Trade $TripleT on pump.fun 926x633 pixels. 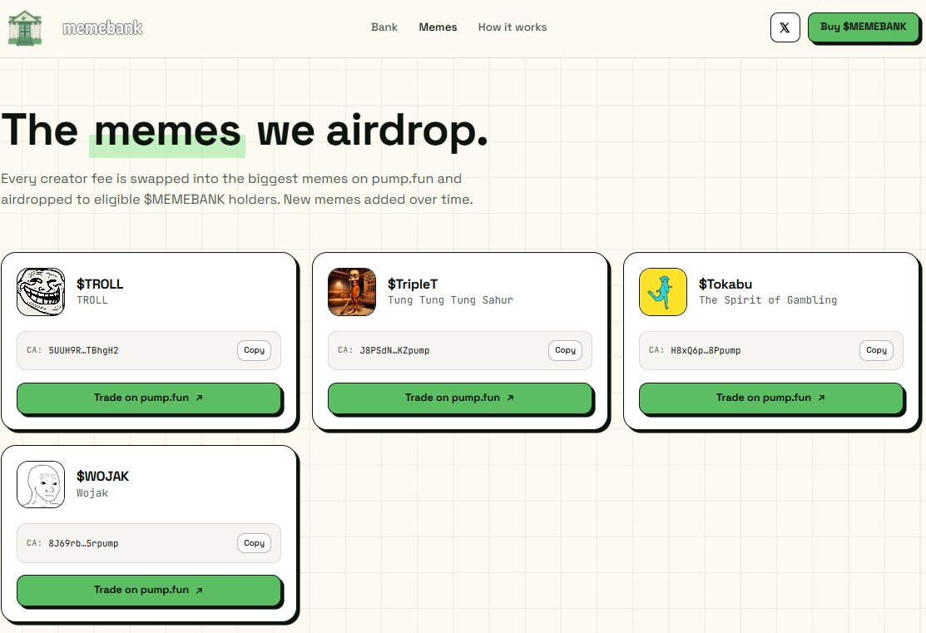click(460, 398)
